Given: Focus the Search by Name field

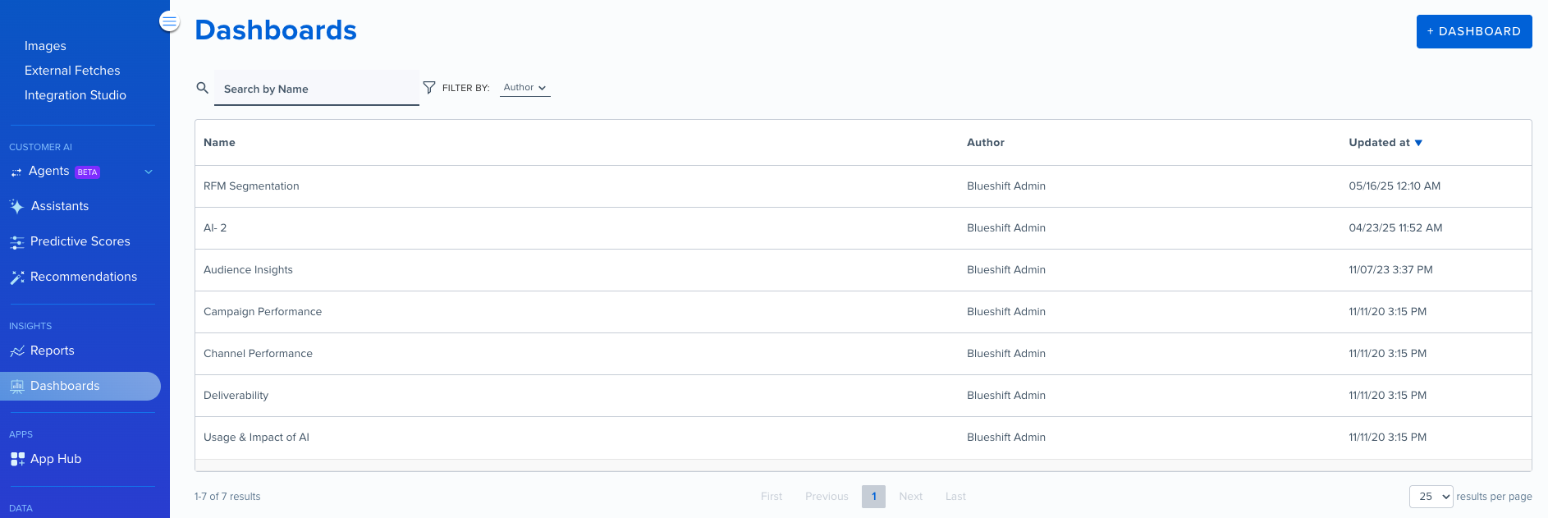Looking at the screenshot, I should [x=317, y=89].
